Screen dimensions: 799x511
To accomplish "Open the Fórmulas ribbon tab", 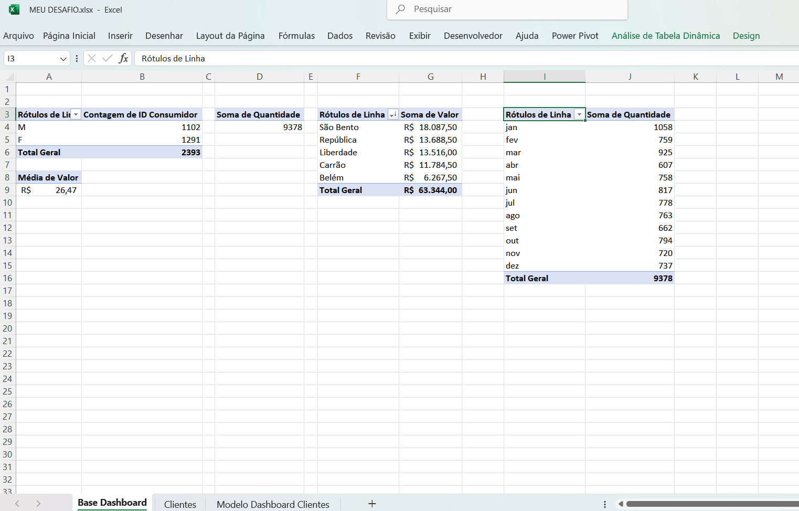I will 296,36.
